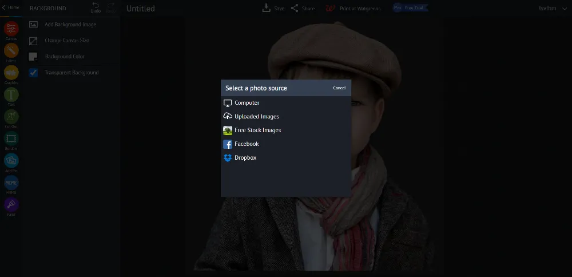The width and height of the screenshot is (572, 277).
Task: Select Free Stock Images source
Action: click(x=257, y=130)
